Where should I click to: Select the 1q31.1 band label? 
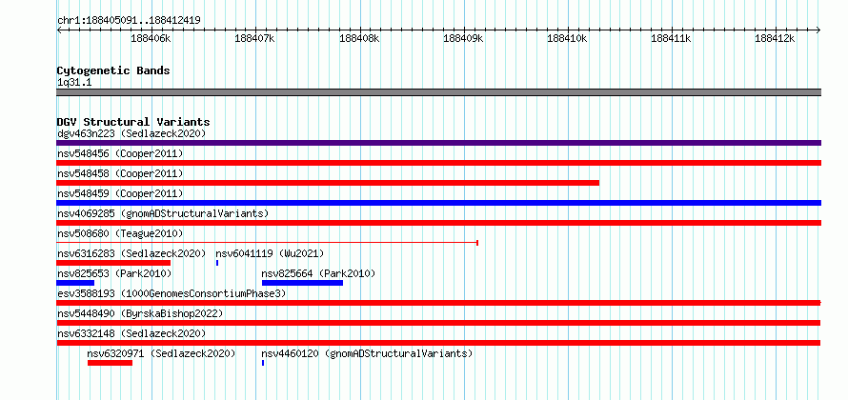(74, 82)
